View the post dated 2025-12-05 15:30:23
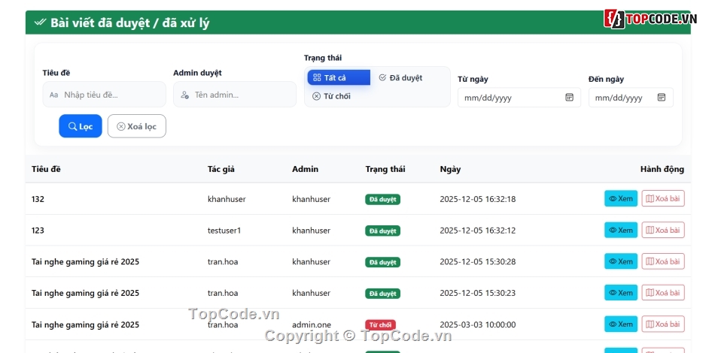This screenshot has width=715, height=353. click(621, 293)
